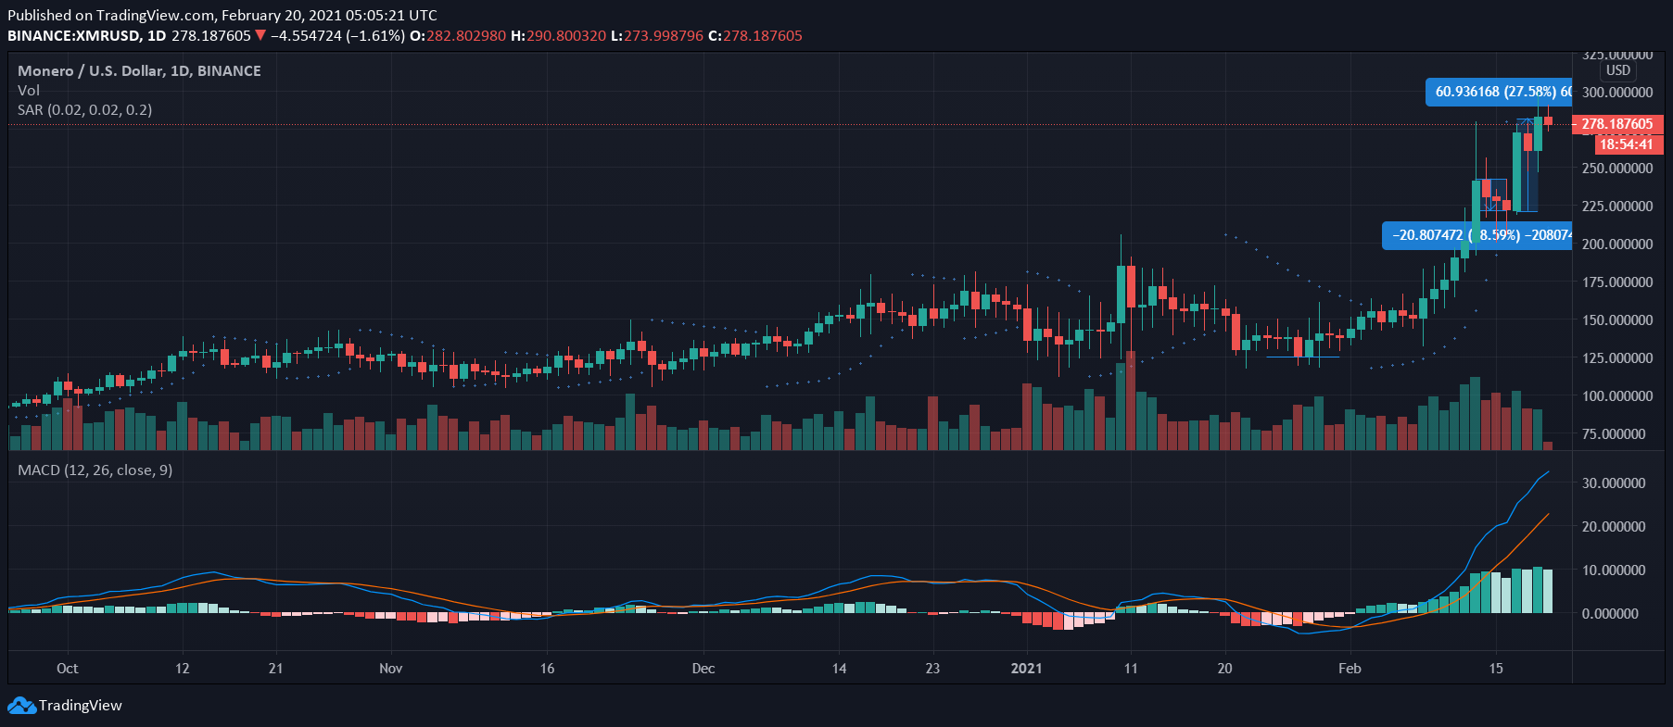Viewport: 1673px width, 727px height.
Task: Click the 20 date label in January
Action: coord(1225,669)
